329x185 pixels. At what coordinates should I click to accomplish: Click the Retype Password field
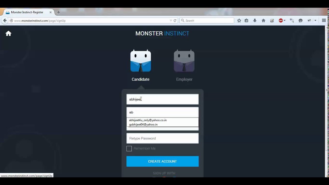(x=162, y=138)
